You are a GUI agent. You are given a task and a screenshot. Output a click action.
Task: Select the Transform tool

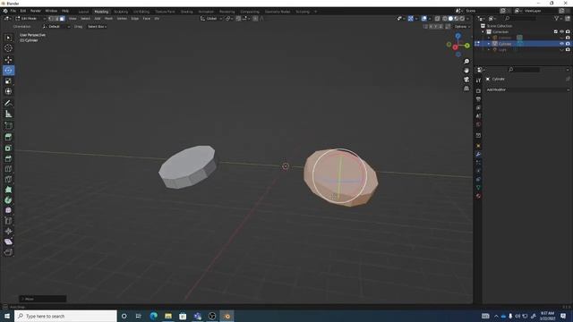click(8, 91)
